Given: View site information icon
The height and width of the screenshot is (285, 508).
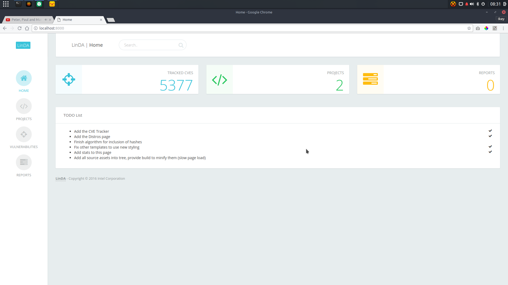Looking at the screenshot, I should [36, 28].
